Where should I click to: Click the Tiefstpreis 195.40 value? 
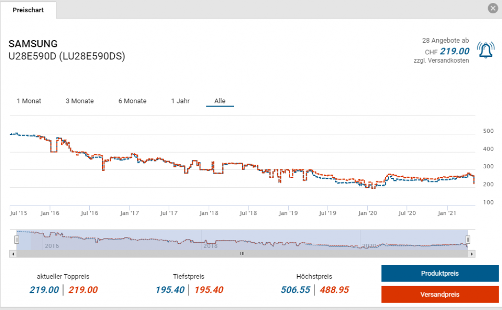click(170, 290)
